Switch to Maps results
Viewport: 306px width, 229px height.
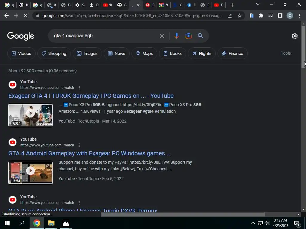click(x=144, y=53)
